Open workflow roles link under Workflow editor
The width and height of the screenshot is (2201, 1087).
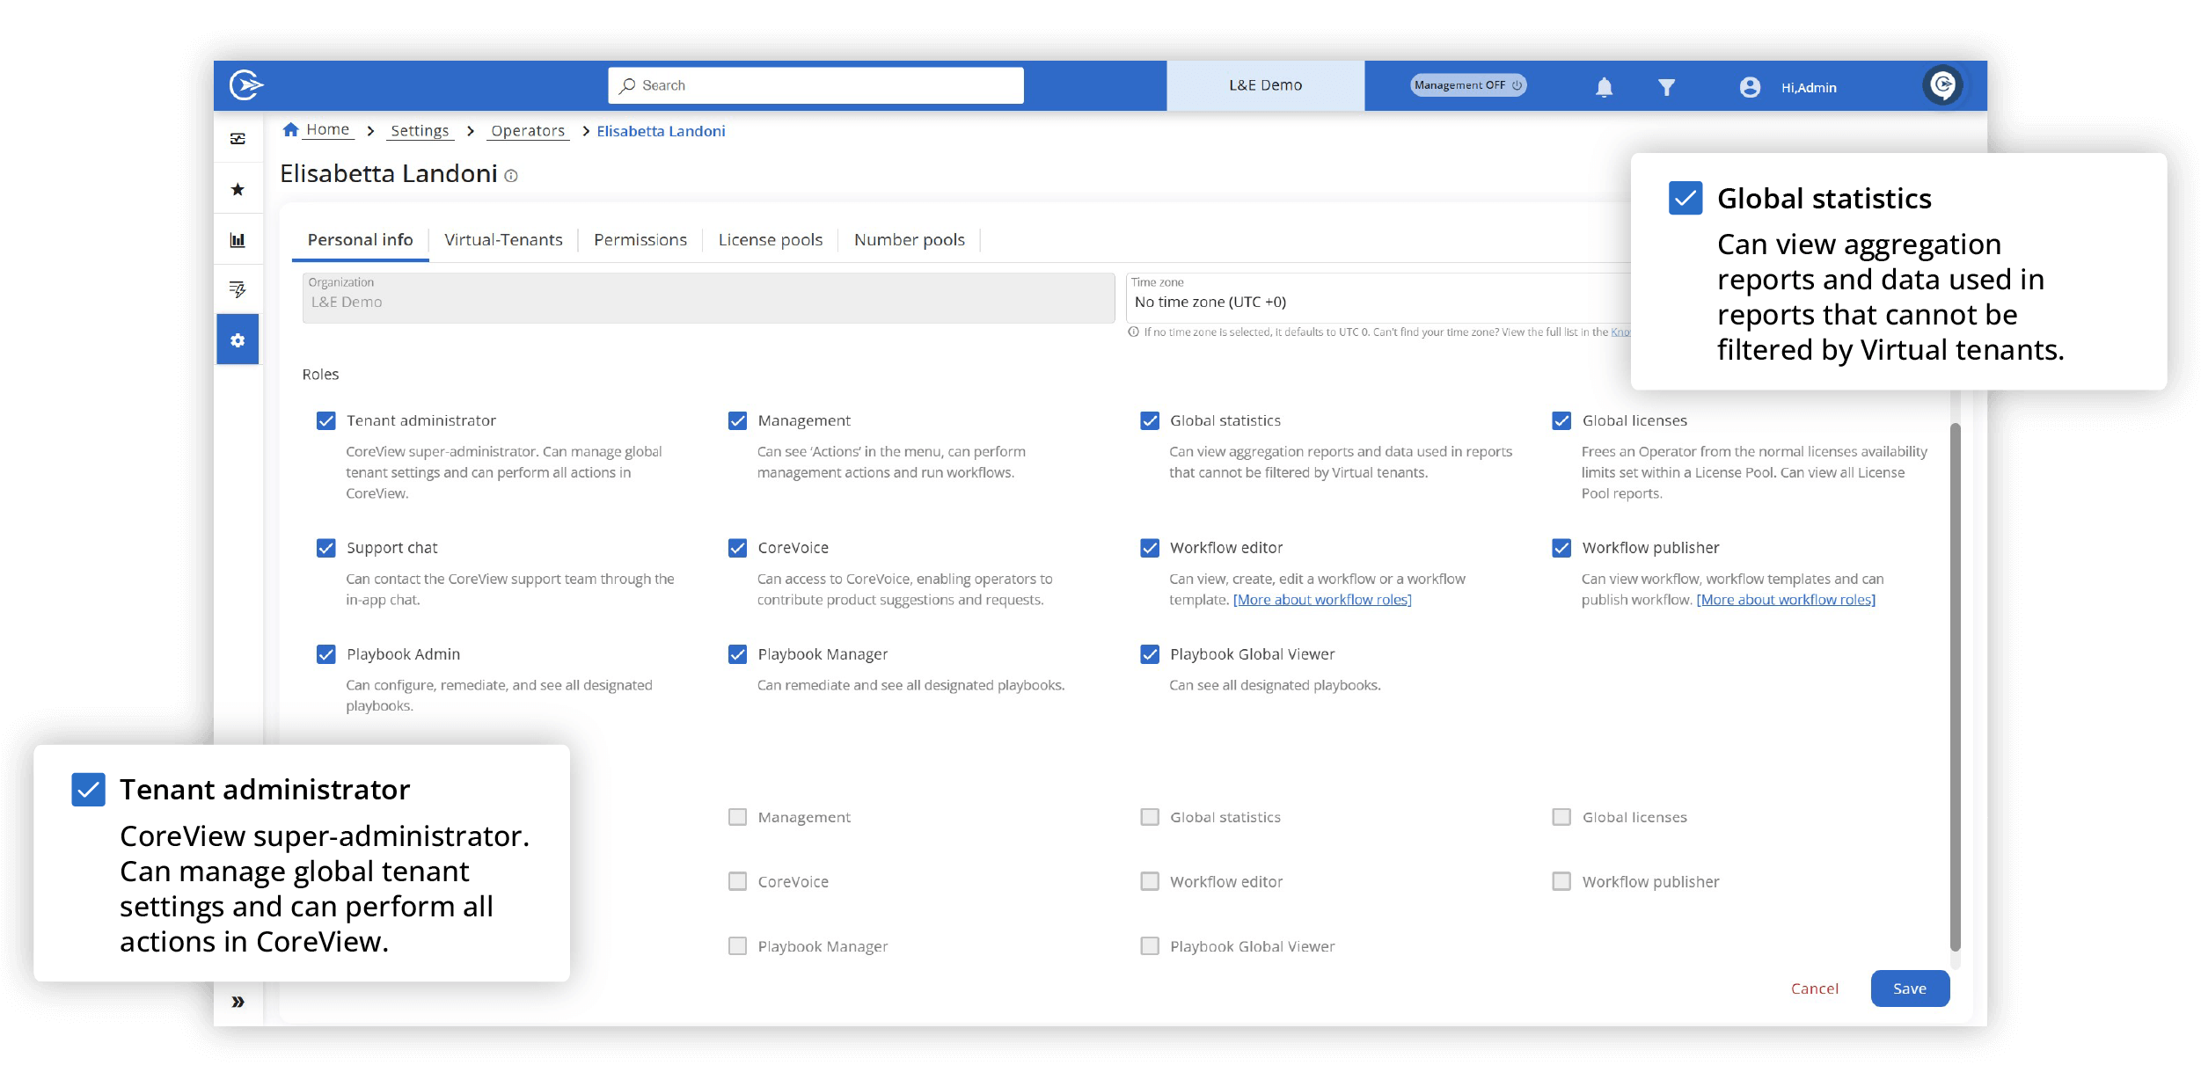point(1322,600)
